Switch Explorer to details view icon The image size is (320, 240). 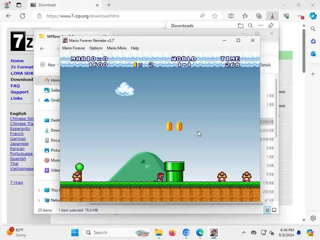[267, 210]
